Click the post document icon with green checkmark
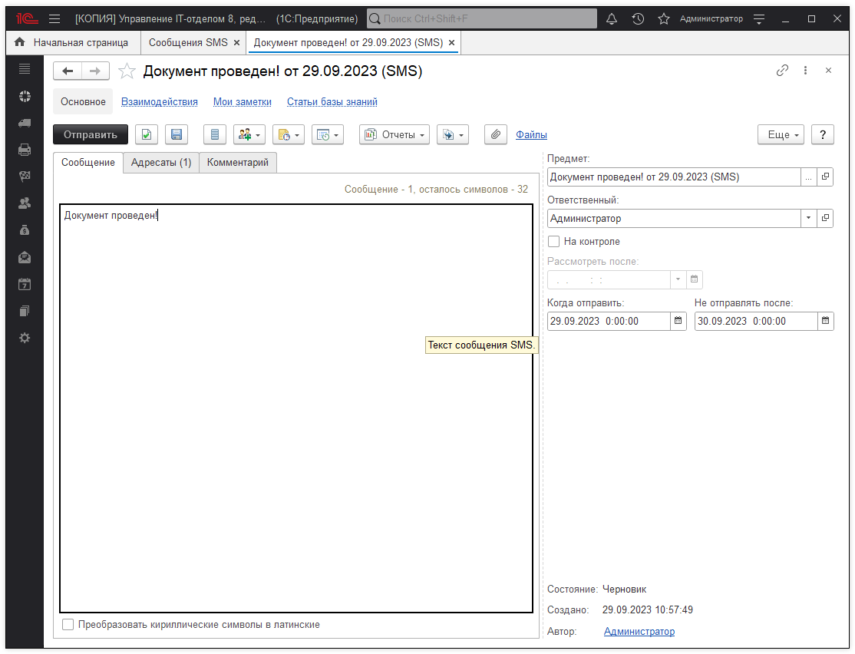The width and height of the screenshot is (855, 654). pos(147,134)
